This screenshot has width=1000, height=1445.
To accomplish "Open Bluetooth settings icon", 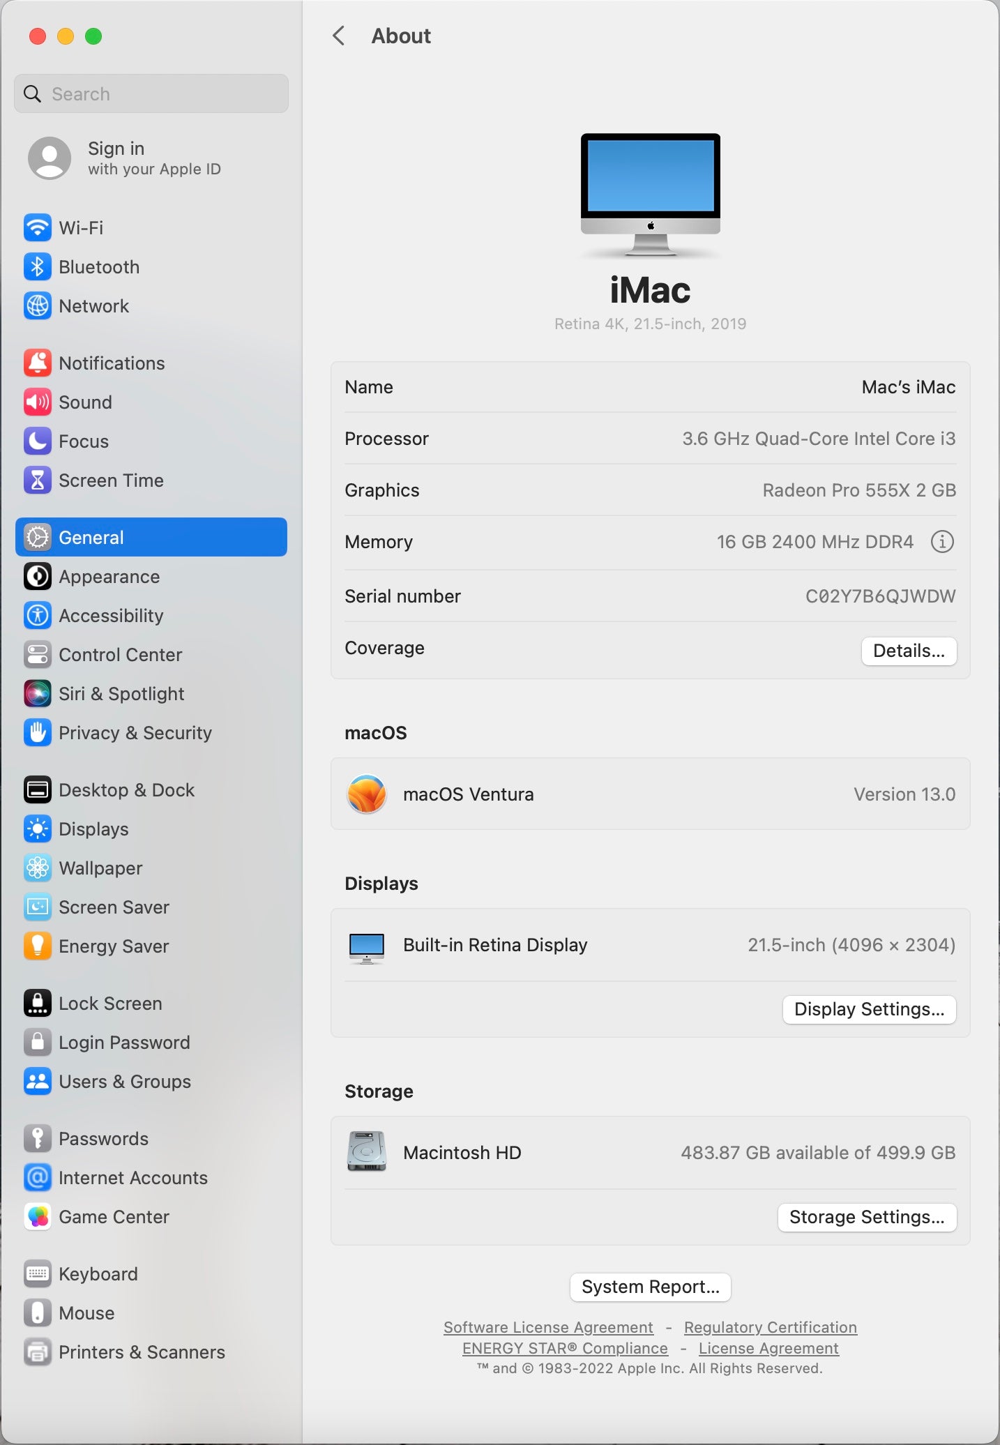I will [38, 266].
